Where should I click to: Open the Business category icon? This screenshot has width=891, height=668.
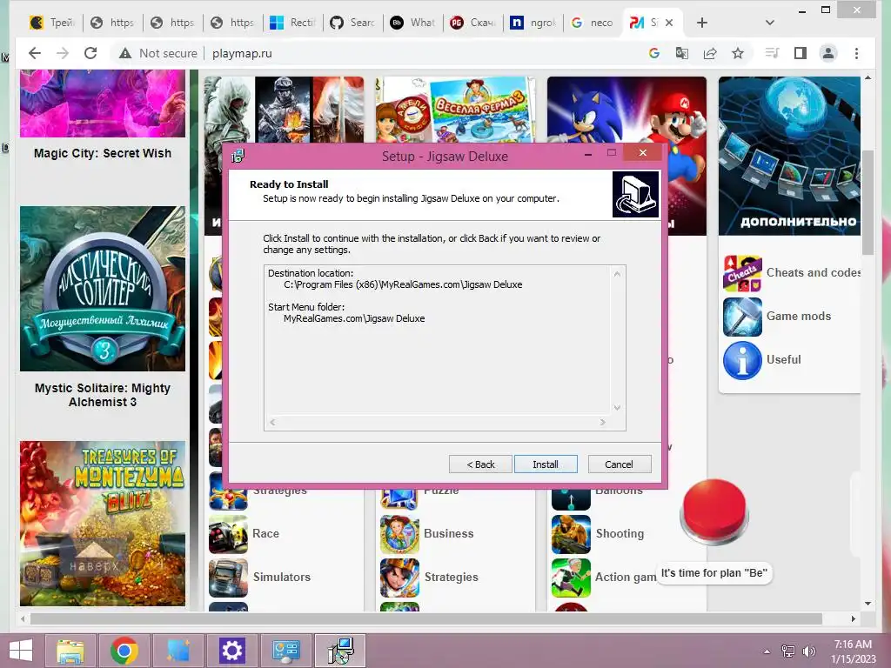point(399,534)
